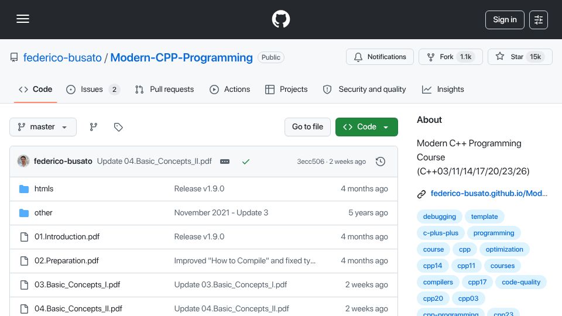This screenshot has height=316, width=562.
Task: Open the Pull requests tab
Action: (165, 89)
